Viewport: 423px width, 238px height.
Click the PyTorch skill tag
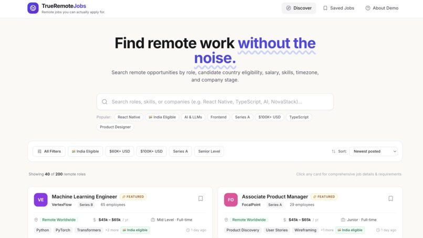click(x=63, y=230)
